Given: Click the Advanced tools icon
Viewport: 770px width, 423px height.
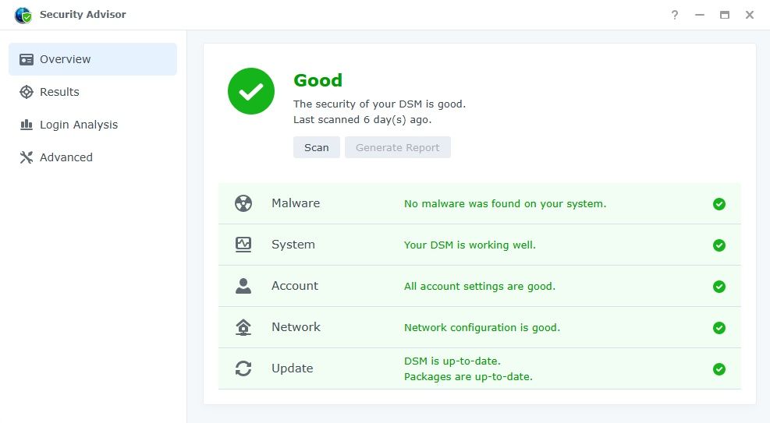Looking at the screenshot, I should coord(27,157).
